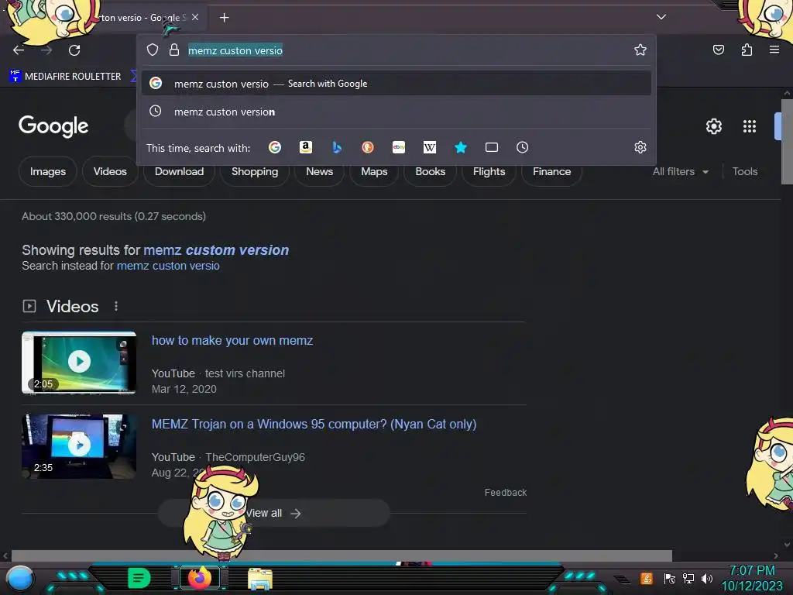Search this time with DuckDuckGo icon
Screen dimensions: 793x595
[x=368, y=147]
